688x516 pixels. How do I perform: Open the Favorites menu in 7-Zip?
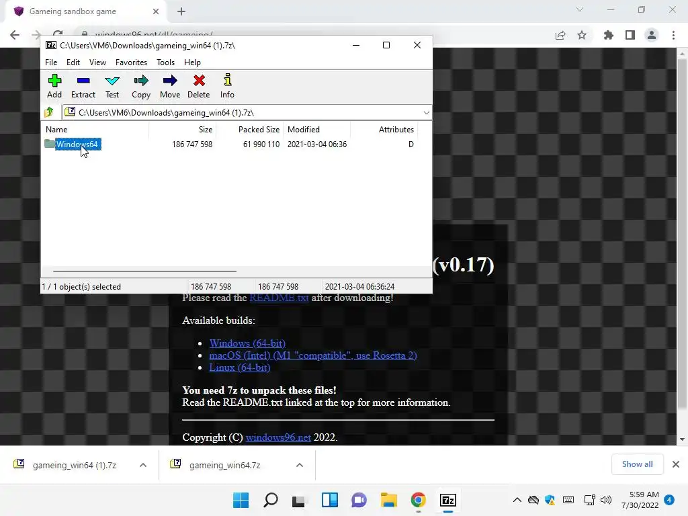click(x=131, y=62)
